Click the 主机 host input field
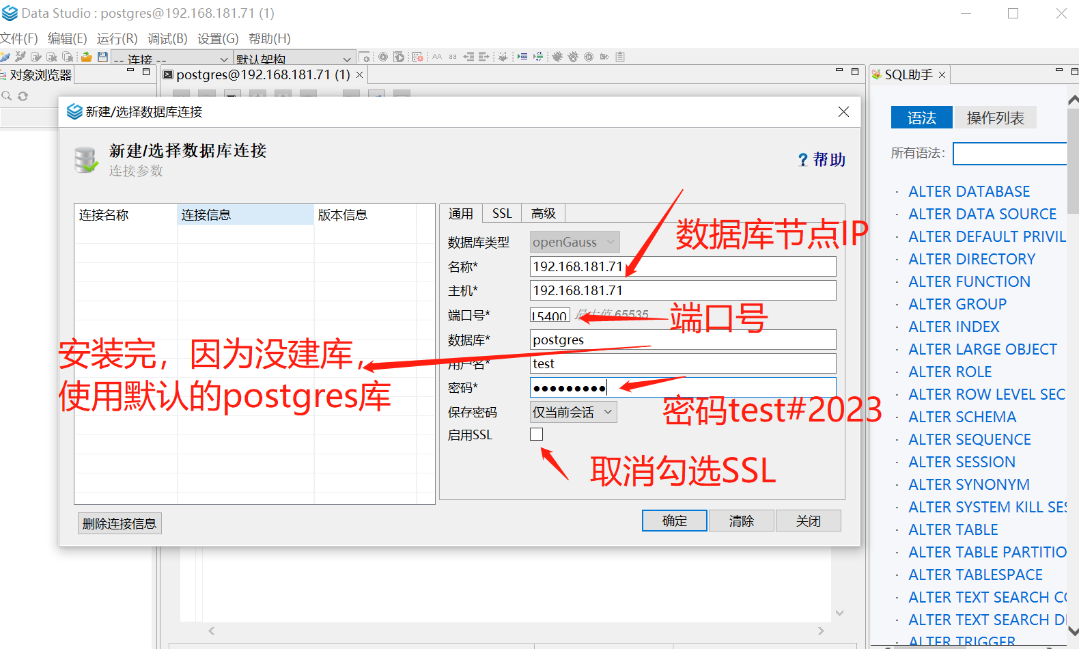Viewport: 1079px width, 649px height. coord(683,290)
